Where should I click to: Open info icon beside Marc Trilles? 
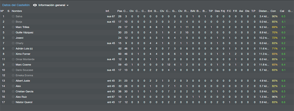coord(13,27)
